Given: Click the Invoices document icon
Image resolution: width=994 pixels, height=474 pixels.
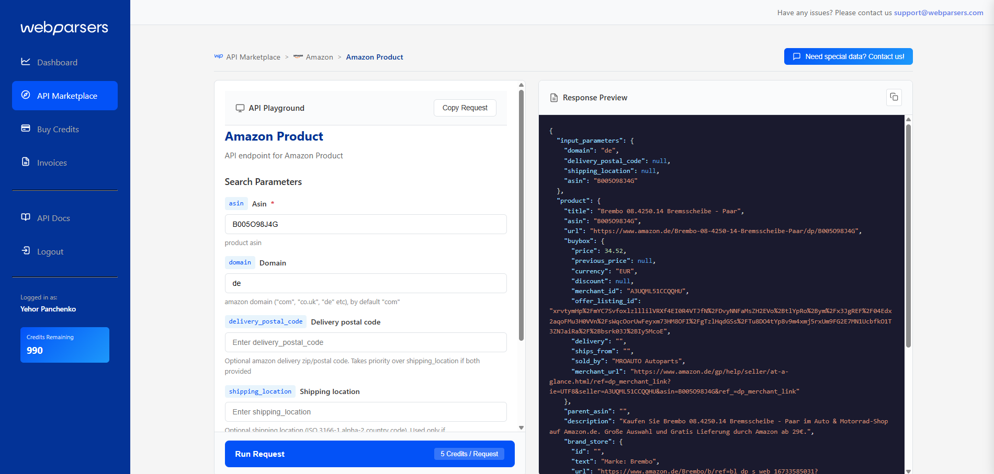Looking at the screenshot, I should pos(26,162).
